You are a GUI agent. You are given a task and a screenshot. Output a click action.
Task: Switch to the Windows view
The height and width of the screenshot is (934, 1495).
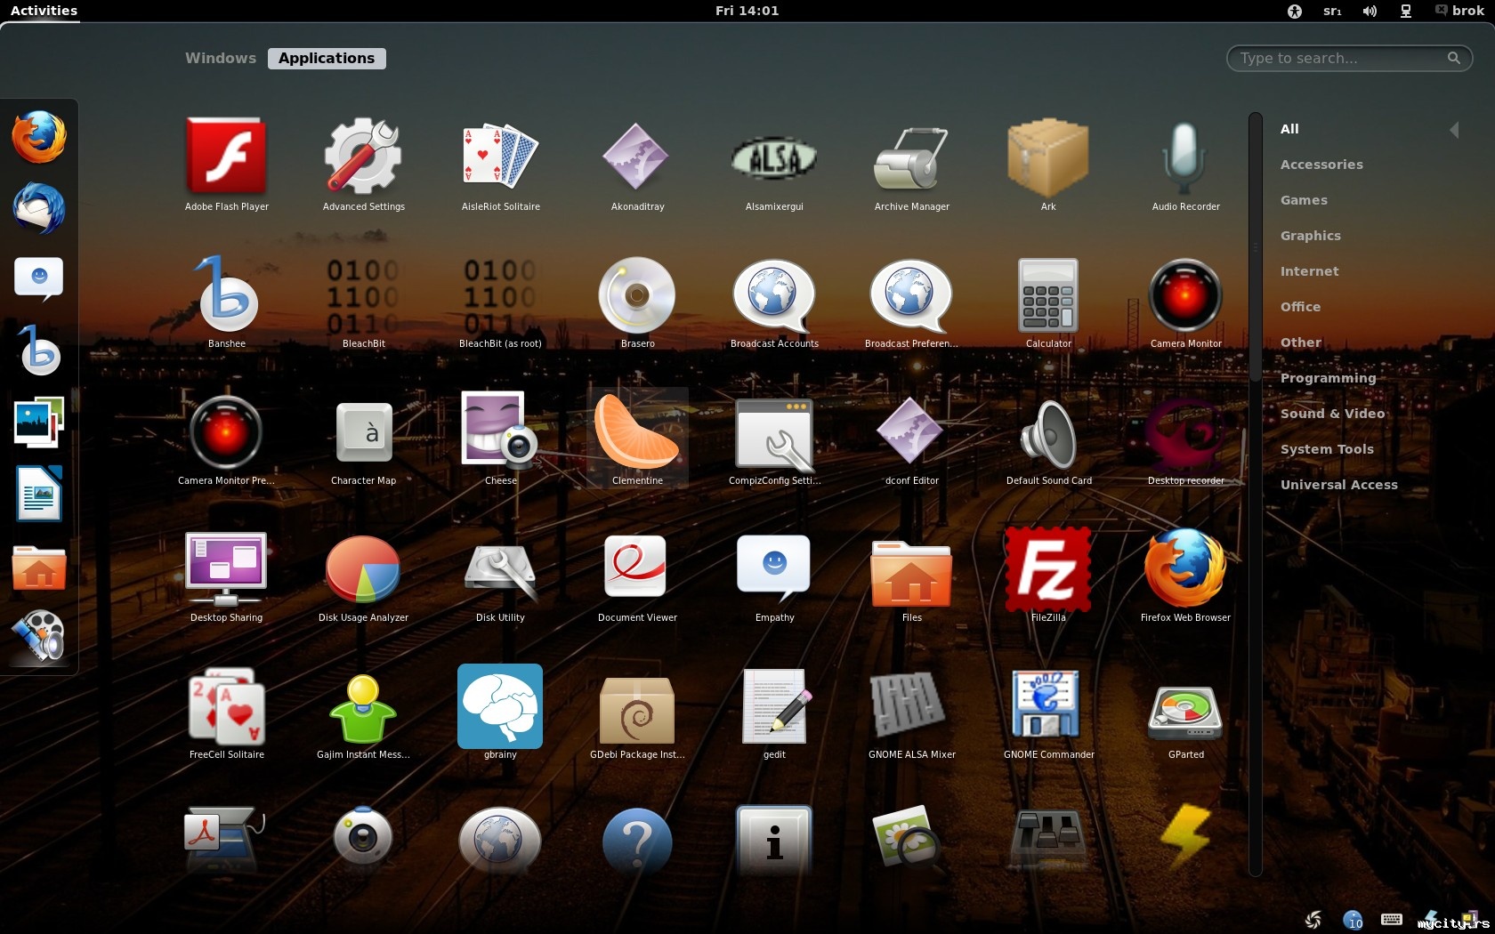click(x=221, y=58)
